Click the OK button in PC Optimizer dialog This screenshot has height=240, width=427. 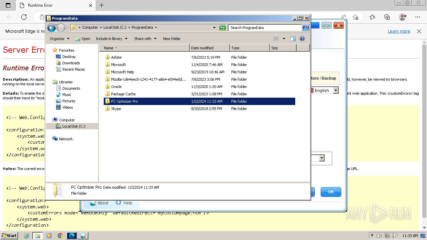[331, 192]
